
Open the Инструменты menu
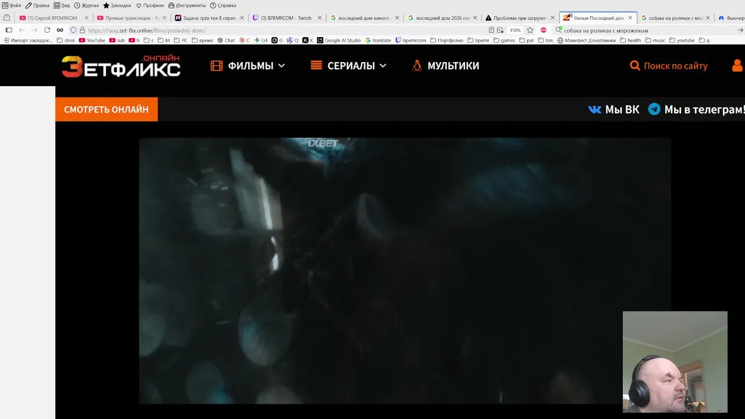(187, 5)
